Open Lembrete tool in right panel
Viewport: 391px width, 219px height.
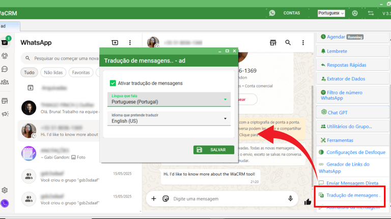click(352, 51)
